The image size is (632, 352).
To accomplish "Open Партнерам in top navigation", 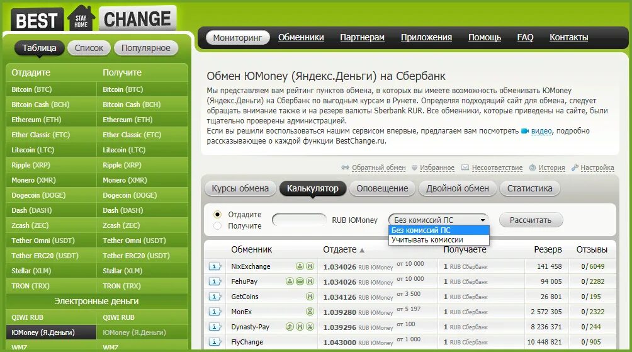I will 363,38.
